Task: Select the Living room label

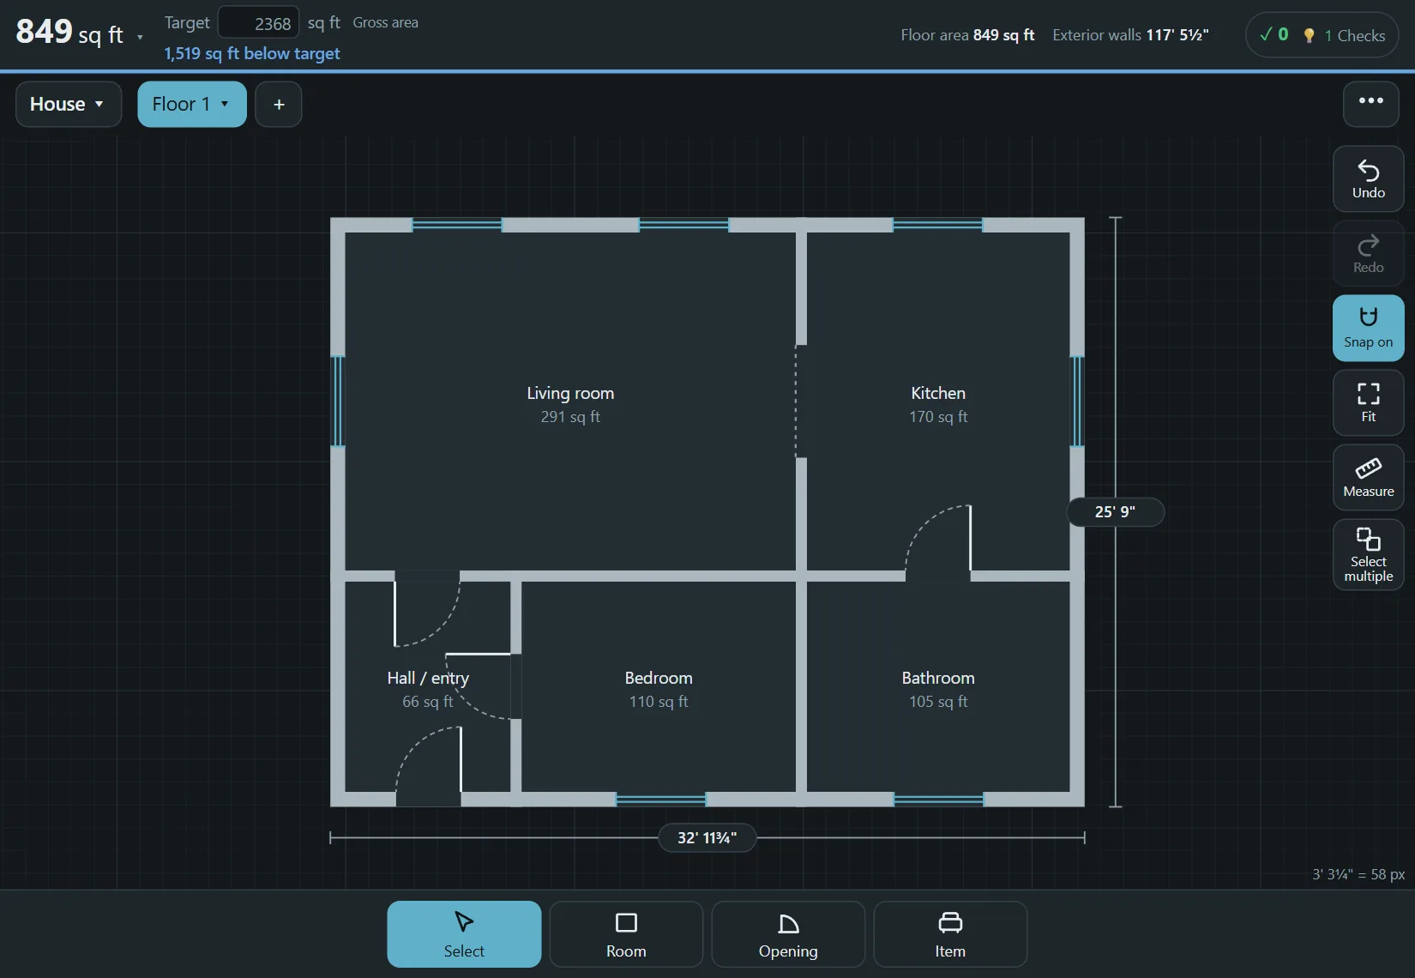Action: click(570, 393)
